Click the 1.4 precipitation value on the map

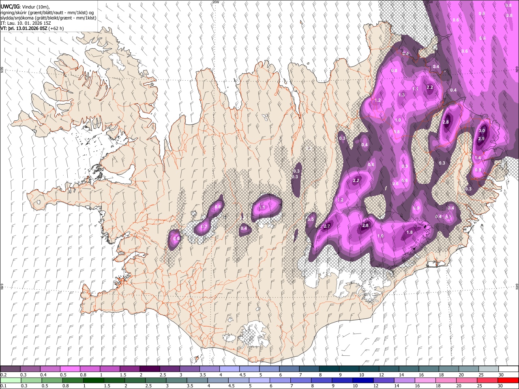click(x=478, y=158)
